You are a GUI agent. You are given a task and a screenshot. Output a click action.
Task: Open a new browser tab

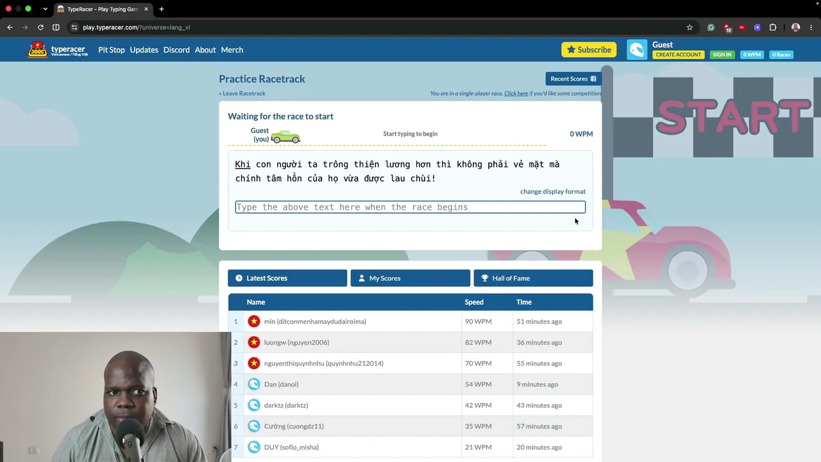(161, 9)
